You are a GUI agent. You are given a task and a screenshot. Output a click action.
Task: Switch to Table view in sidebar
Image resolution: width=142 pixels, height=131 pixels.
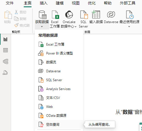click(x=5, y=50)
